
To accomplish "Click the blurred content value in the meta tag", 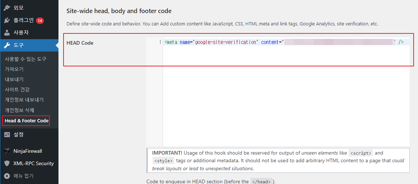I will coord(339,42).
